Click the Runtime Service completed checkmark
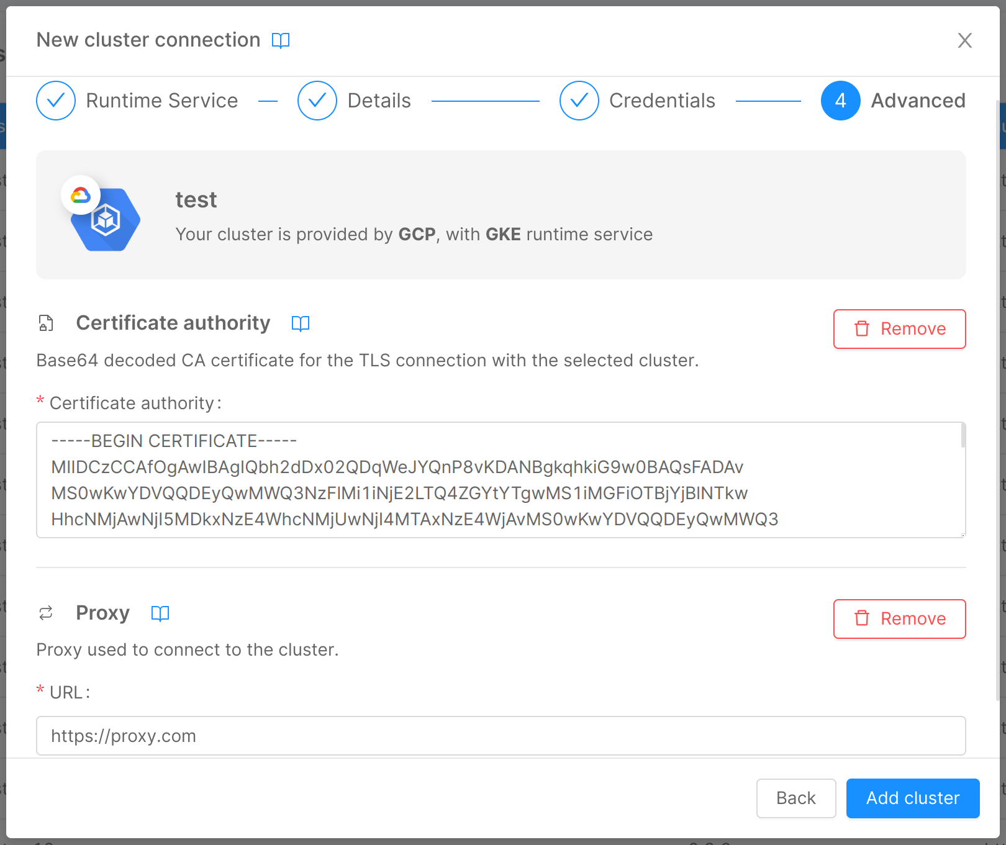Screen dimensions: 1006x845 tap(56, 100)
